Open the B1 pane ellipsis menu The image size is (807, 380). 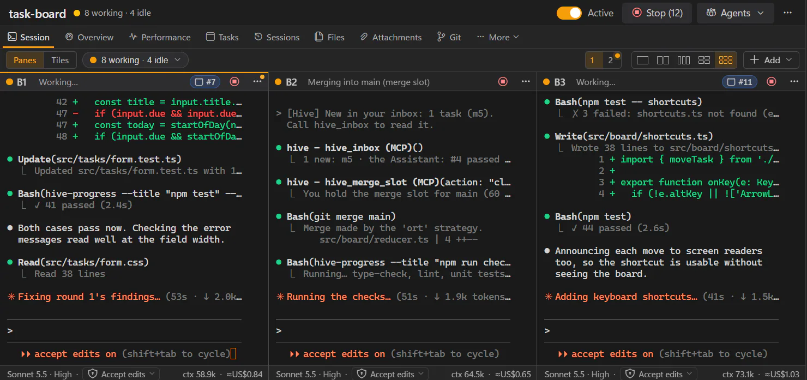tap(257, 82)
